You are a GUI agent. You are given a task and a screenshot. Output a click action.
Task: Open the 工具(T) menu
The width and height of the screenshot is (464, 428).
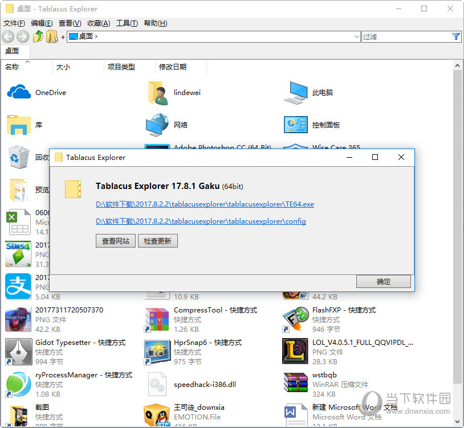click(x=127, y=23)
